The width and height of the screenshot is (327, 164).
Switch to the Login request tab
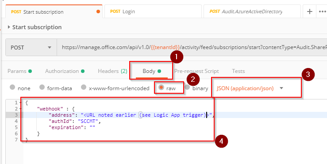pos(153,11)
